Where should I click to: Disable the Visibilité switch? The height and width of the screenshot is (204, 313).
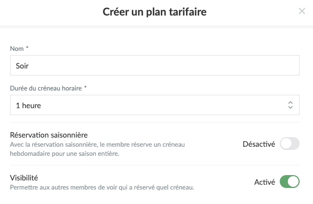coord(289,182)
